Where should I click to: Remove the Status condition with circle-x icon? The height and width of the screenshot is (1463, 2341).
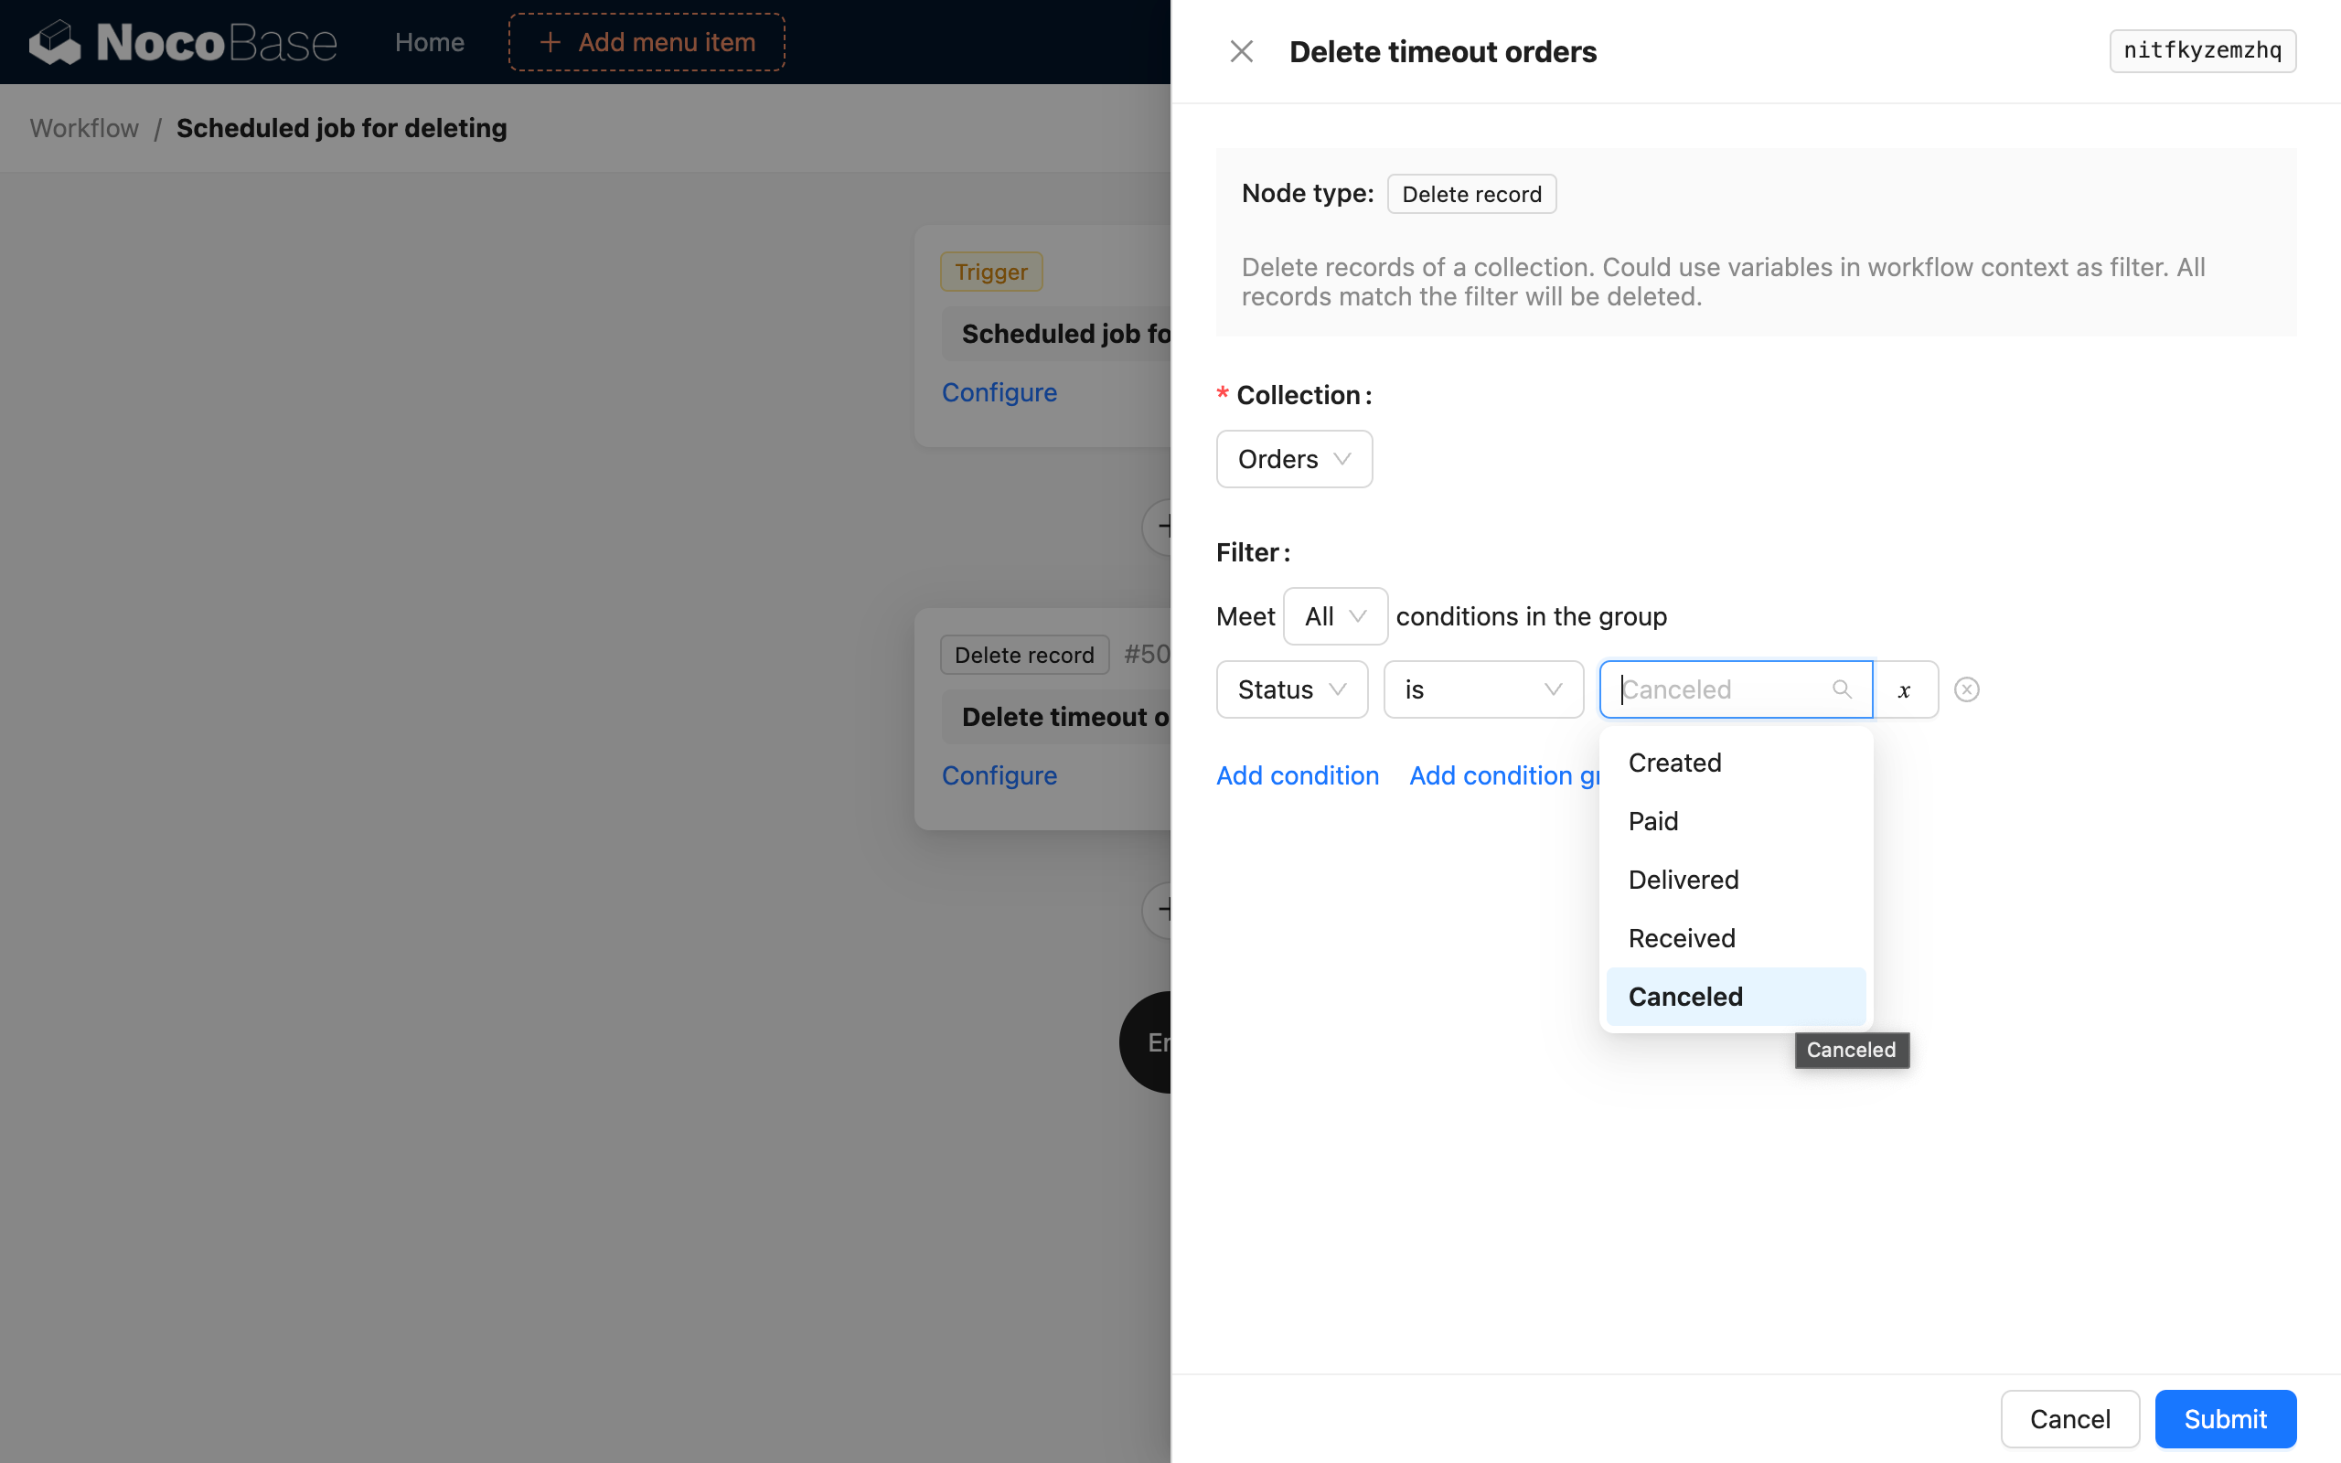coord(1966,689)
